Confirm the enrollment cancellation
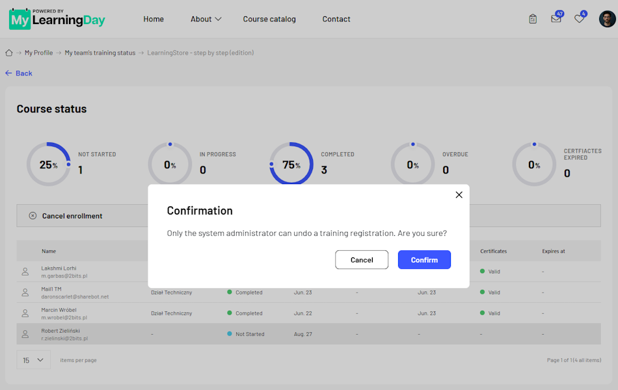618x390 pixels. (424, 260)
